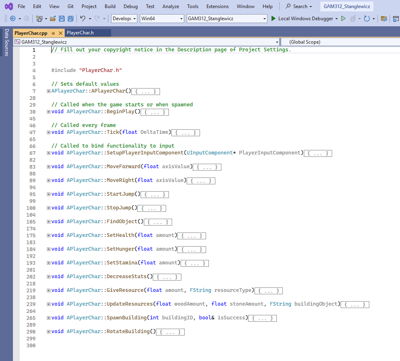
Task: Open the Extensions menu
Action: click(218, 6)
